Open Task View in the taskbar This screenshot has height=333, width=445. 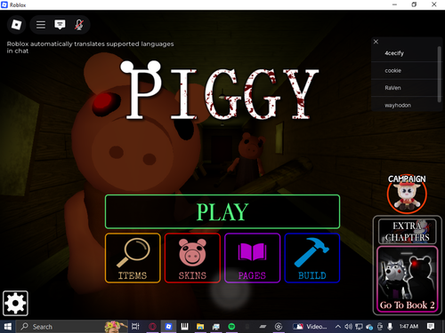(x=135, y=327)
